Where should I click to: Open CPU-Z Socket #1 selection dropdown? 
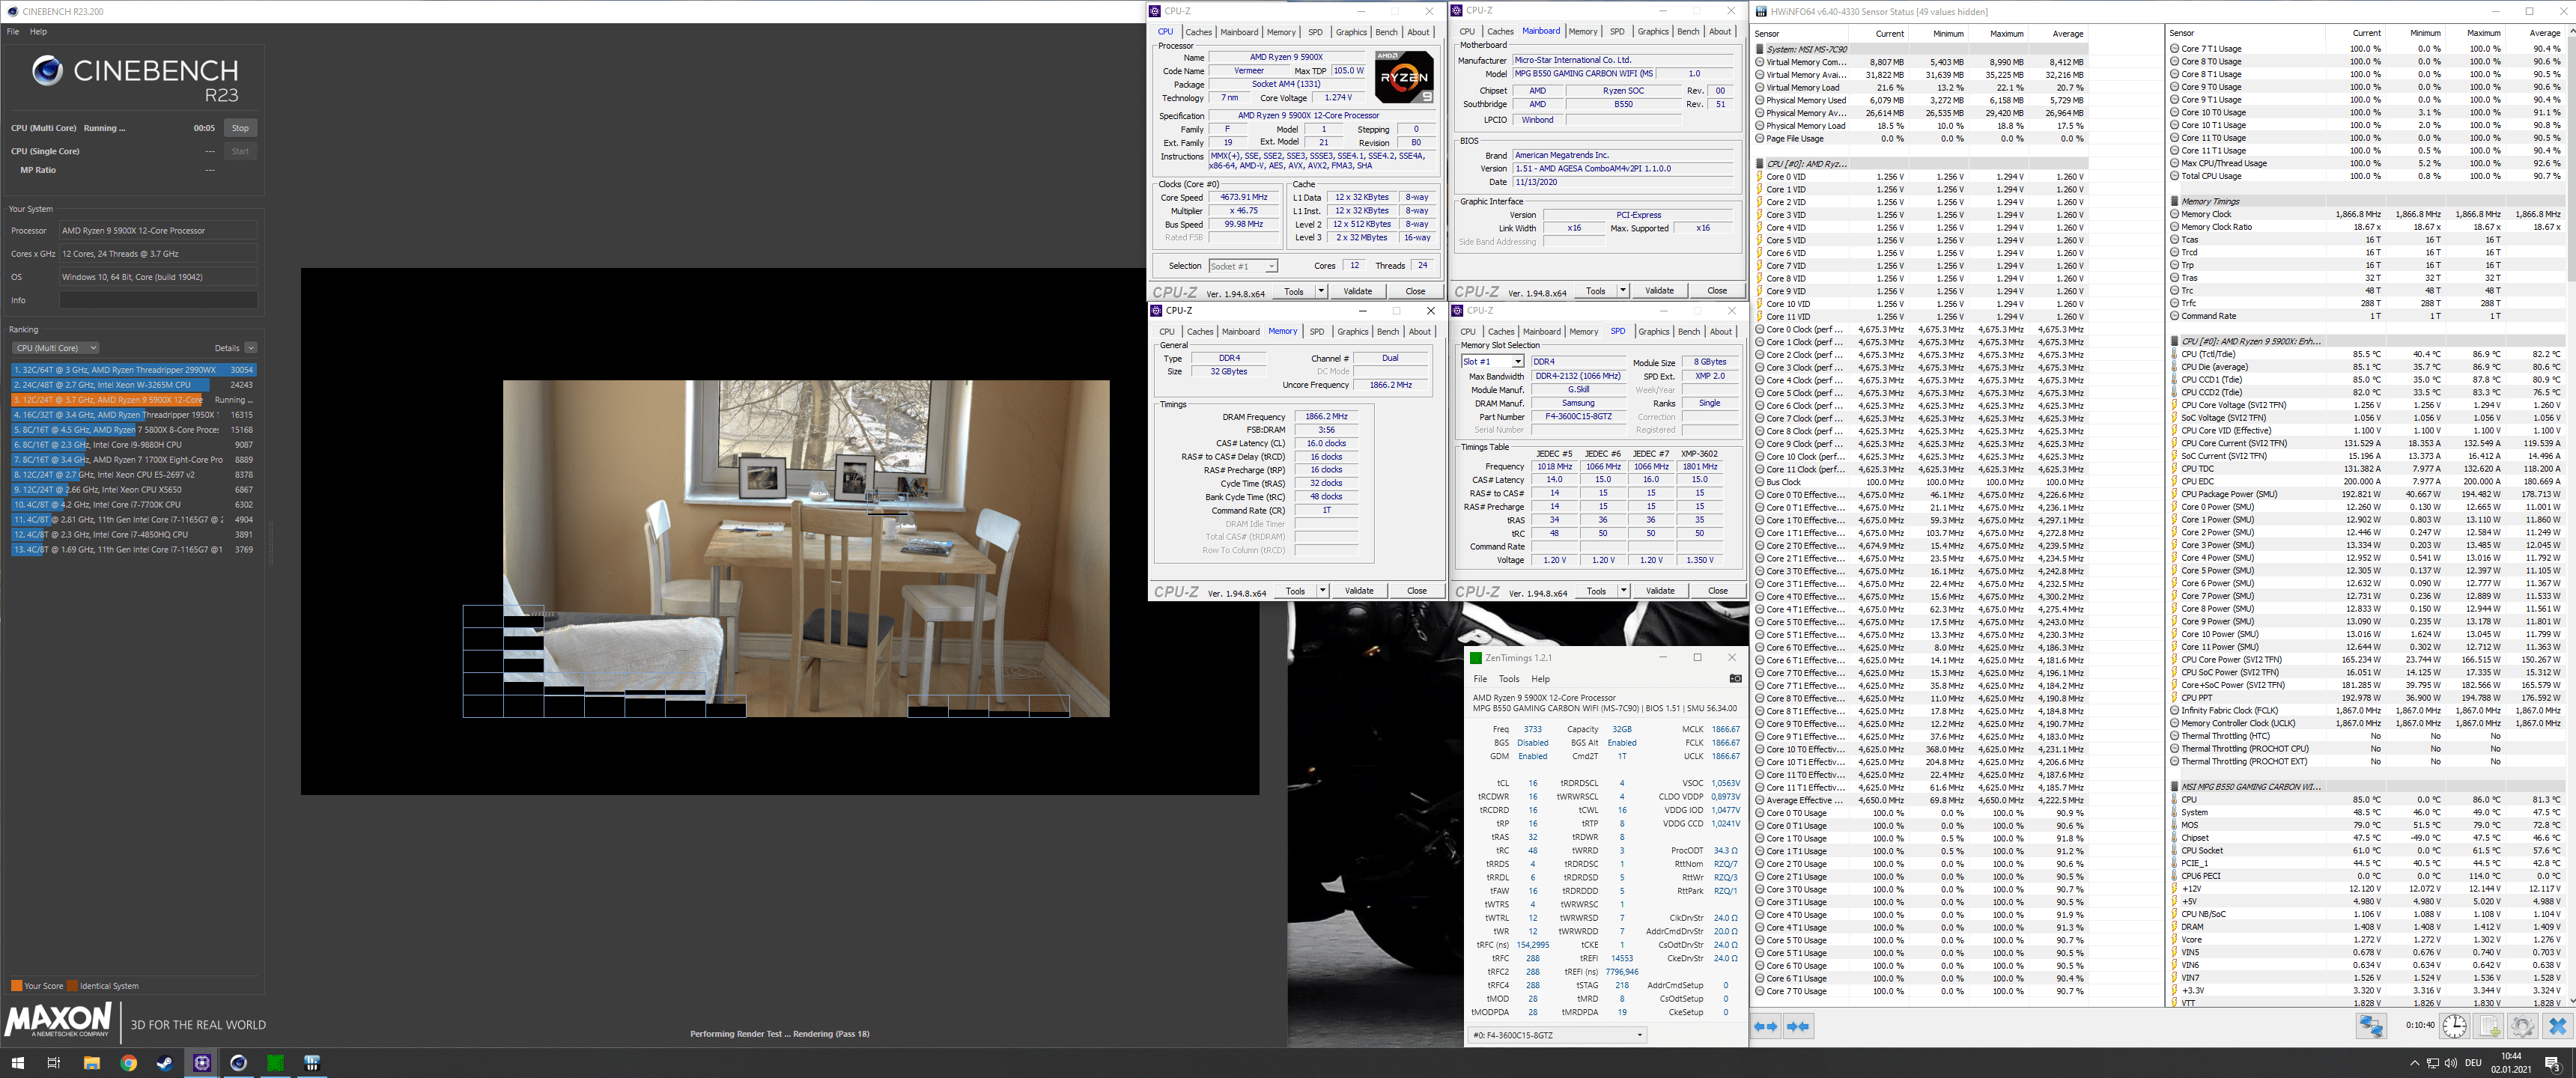[x=1242, y=266]
